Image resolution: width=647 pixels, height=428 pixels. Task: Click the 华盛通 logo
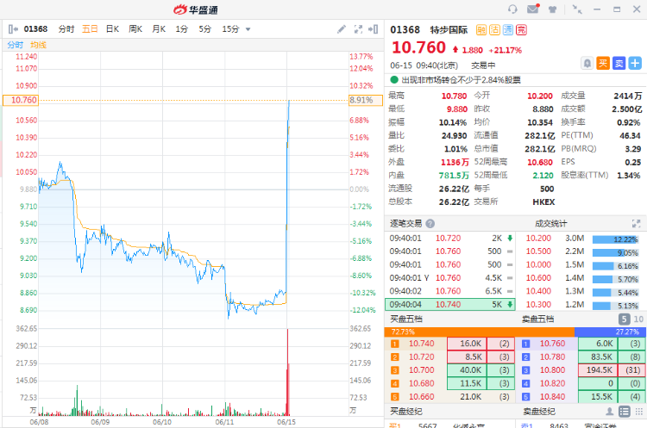196,9
